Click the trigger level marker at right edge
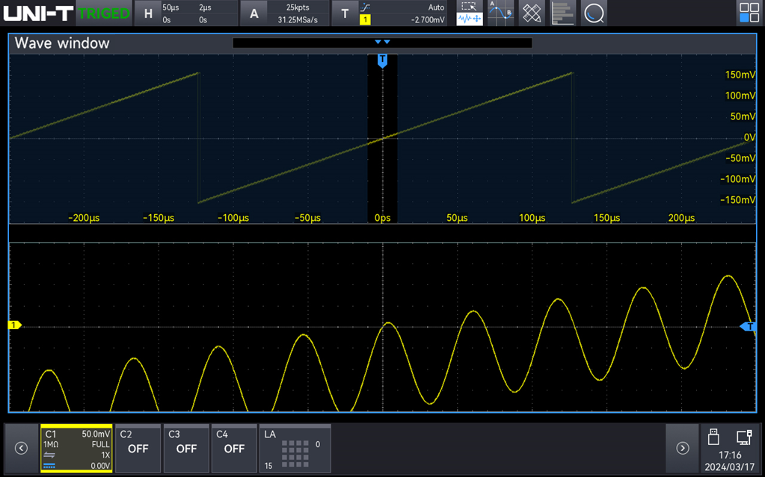765x477 pixels. point(749,326)
